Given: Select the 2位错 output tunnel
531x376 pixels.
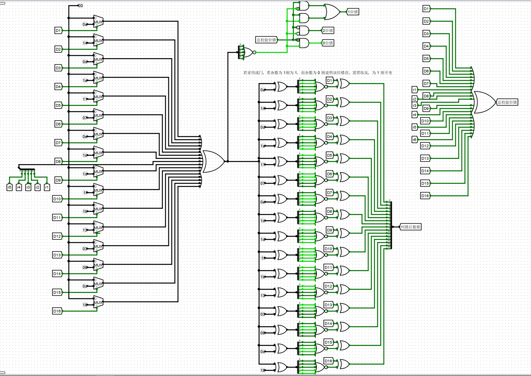Looking at the screenshot, I should tap(328, 30).
